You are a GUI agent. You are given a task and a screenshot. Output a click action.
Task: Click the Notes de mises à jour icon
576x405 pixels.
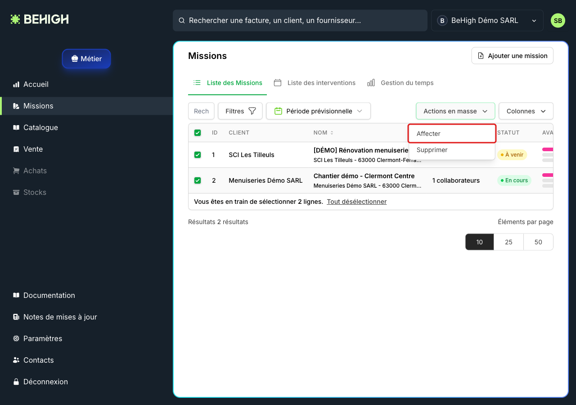click(x=16, y=317)
